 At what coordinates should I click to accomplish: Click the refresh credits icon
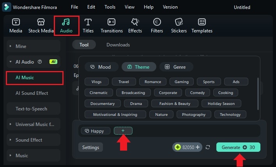point(208,147)
